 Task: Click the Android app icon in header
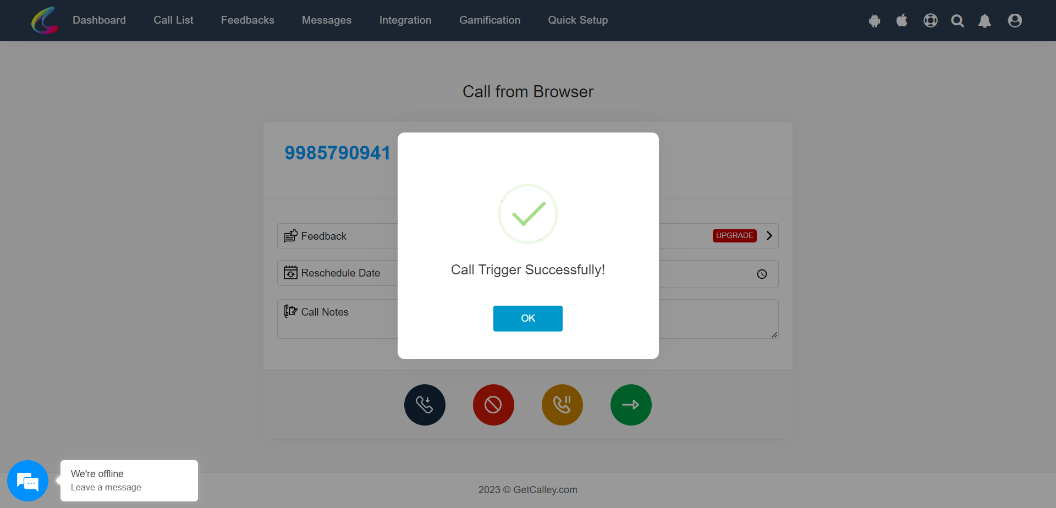[875, 21]
